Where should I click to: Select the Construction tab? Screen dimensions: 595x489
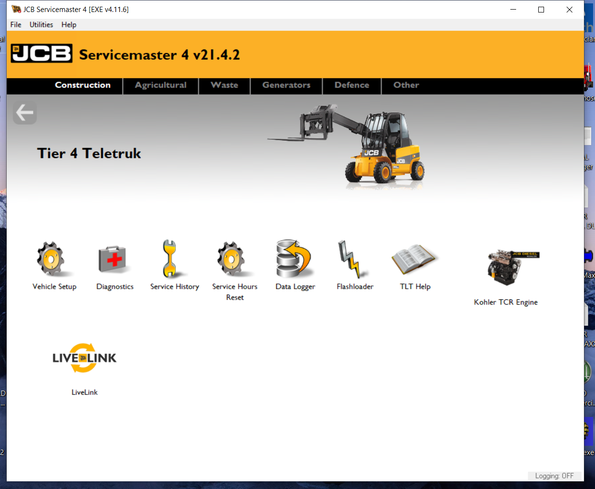pos(83,86)
